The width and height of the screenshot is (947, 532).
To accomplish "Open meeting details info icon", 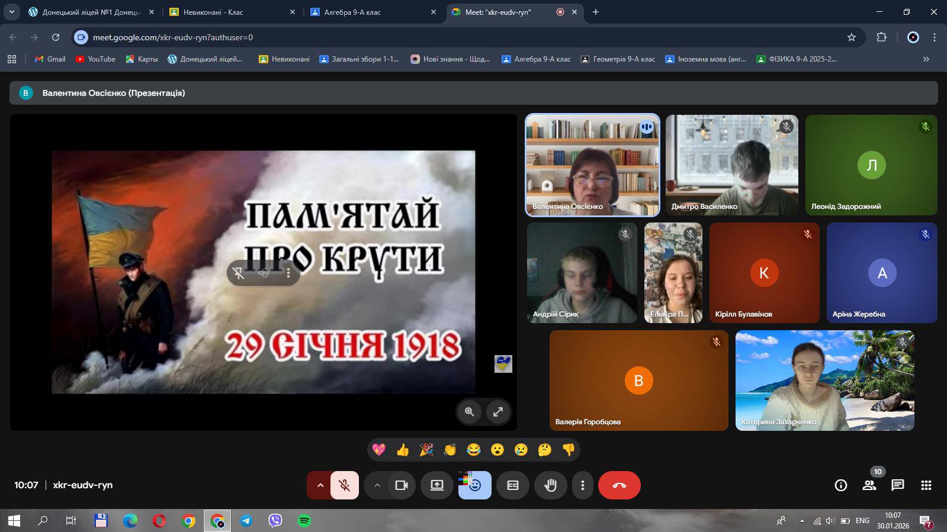I will (x=840, y=485).
